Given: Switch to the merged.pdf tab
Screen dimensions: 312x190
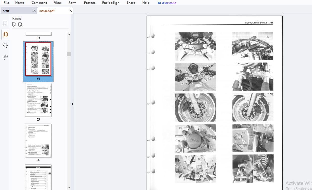Looking at the screenshot, I should pyautogui.click(x=47, y=11).
